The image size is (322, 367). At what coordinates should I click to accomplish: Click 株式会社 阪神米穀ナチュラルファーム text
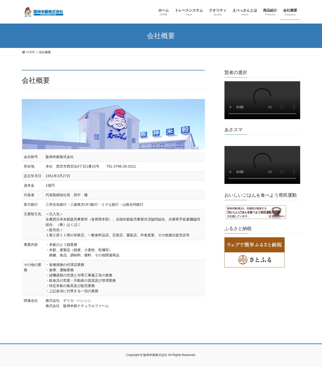point(77,306)
